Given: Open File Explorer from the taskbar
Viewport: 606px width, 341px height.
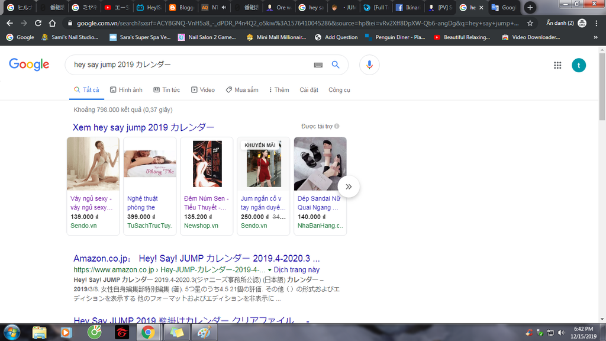Looking at the screenshot, I should pos(39,333).
